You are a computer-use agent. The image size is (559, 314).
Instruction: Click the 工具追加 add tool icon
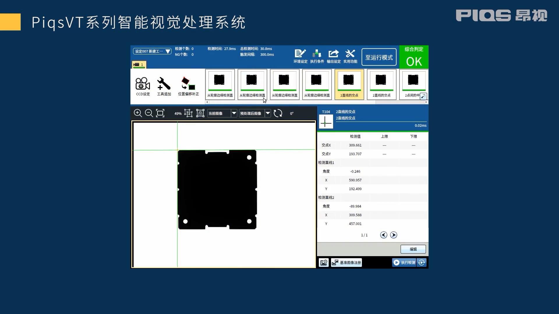(164, 86)
